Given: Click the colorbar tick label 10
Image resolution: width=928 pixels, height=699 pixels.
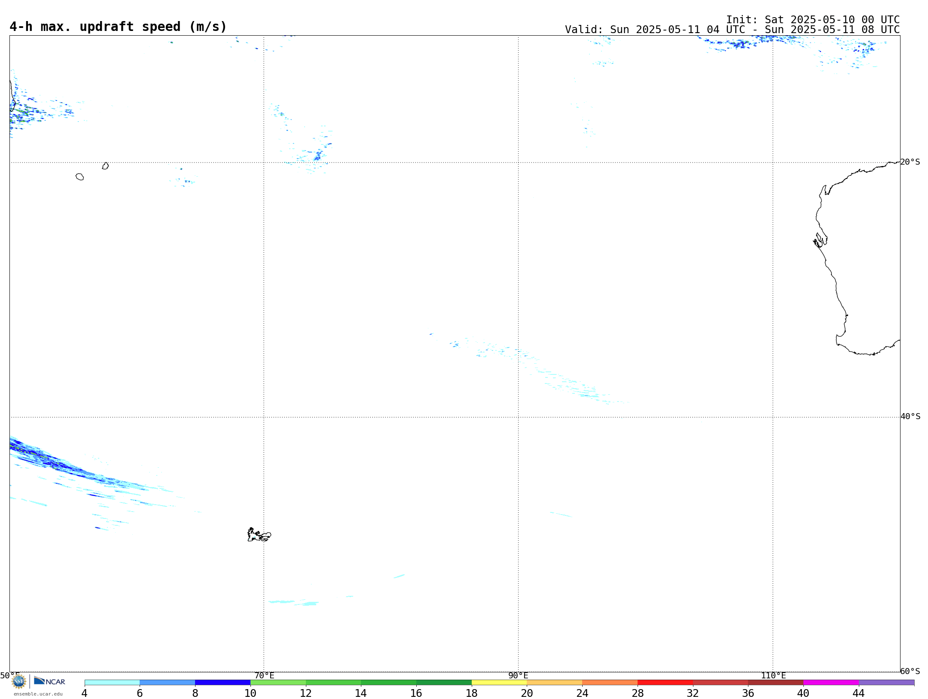Looking at the screenshot, I should (250, 693).
